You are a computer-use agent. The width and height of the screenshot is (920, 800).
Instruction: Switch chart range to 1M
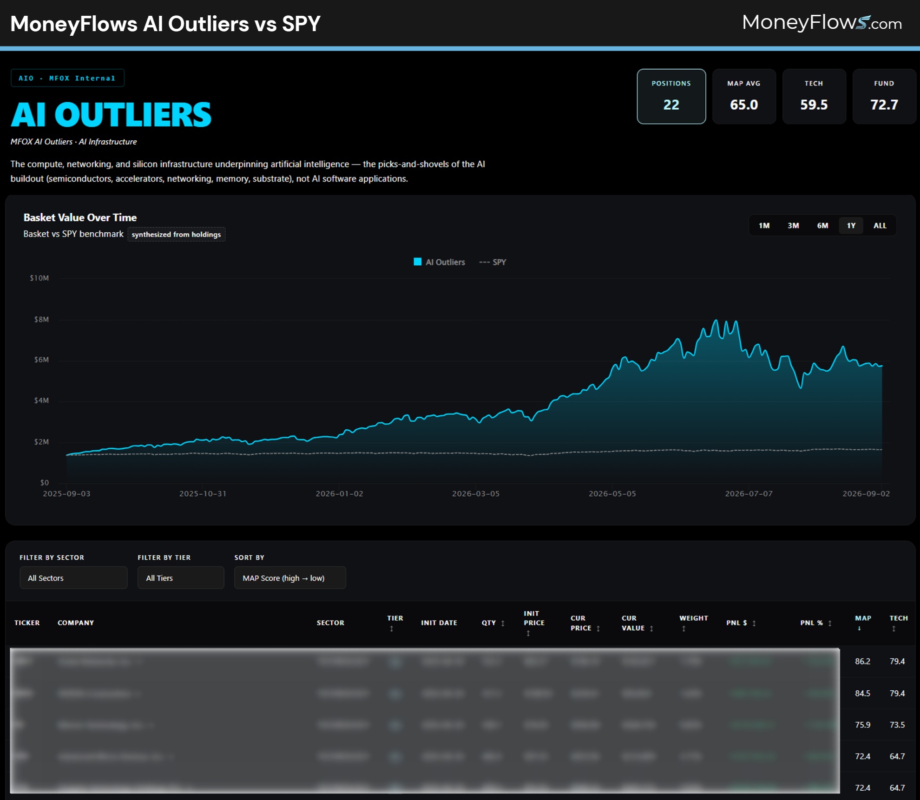point(764,226)
